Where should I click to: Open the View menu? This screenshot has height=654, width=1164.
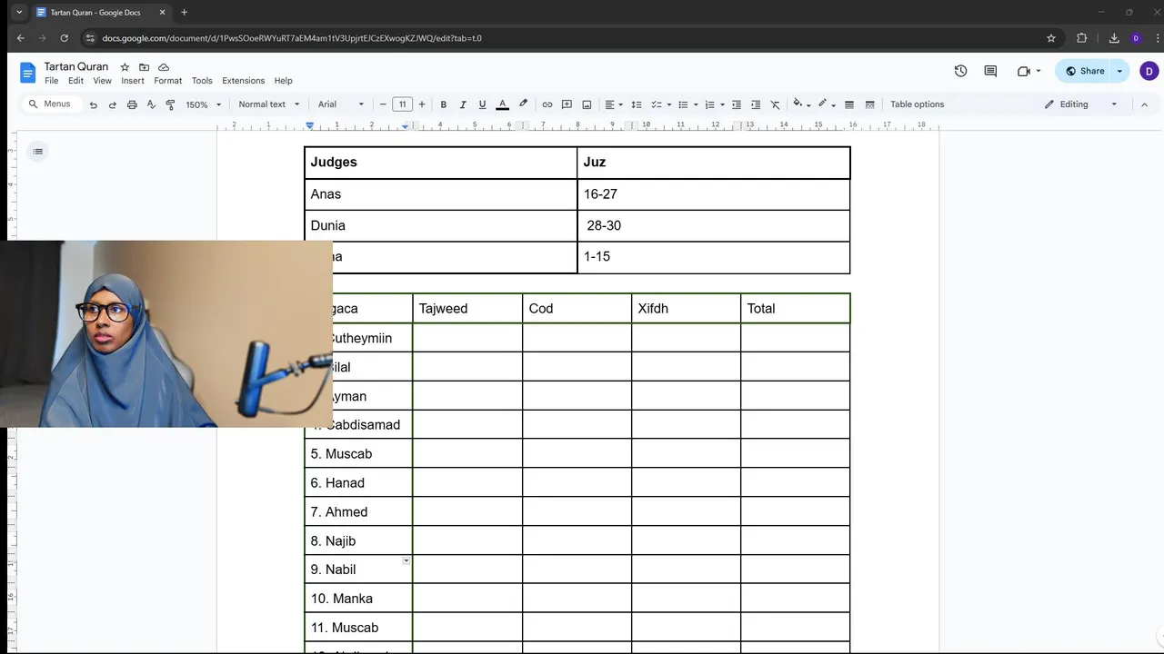(103, 81)
